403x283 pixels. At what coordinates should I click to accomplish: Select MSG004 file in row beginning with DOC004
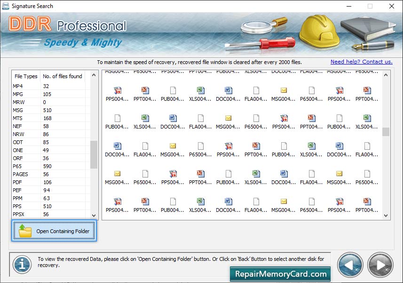pos(173,150)
